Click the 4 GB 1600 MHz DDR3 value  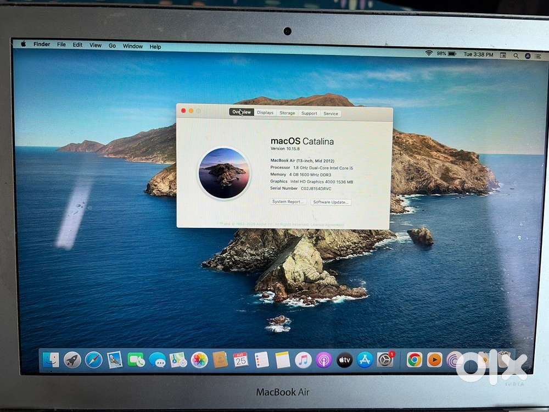point(310,175)
